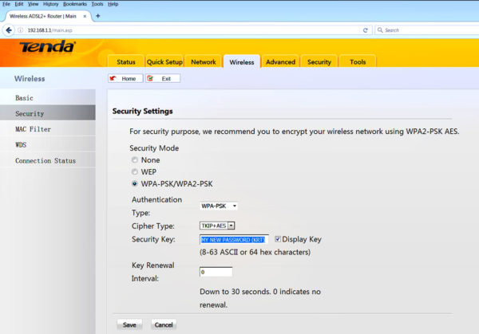Open MAC Filter in the sidebar

pos(34,129)
